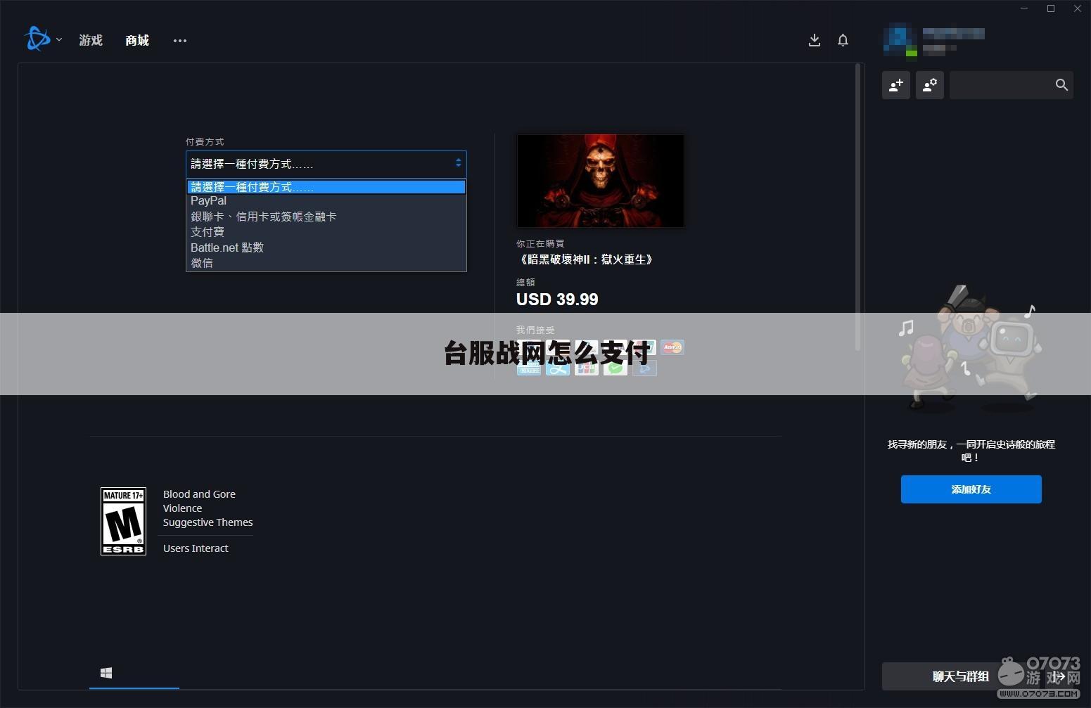Open friend management settings icon

tap(930, 85)
